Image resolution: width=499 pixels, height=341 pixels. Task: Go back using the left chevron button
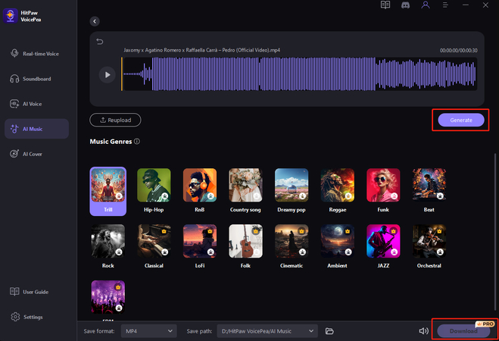click(95, 22)
